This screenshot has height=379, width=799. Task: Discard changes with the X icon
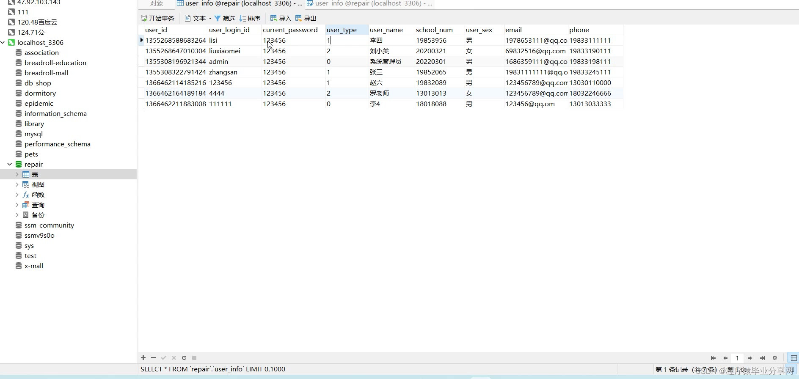point(174,358)
